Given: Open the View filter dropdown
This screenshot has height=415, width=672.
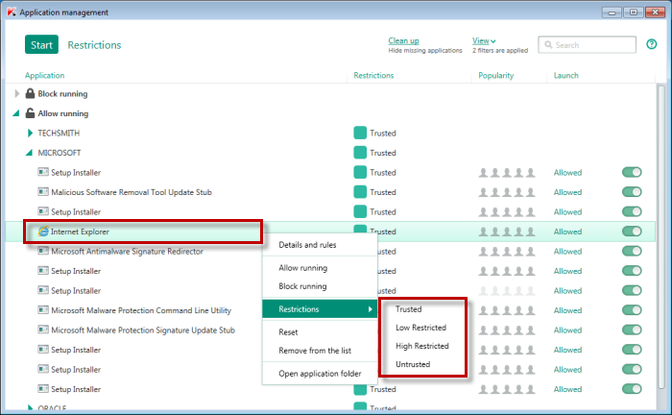Looking at the screenshot, I should click(x=483, y=40).
